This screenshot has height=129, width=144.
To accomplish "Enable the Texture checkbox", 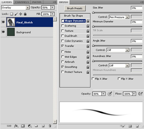I will click(x=63, y=31).
